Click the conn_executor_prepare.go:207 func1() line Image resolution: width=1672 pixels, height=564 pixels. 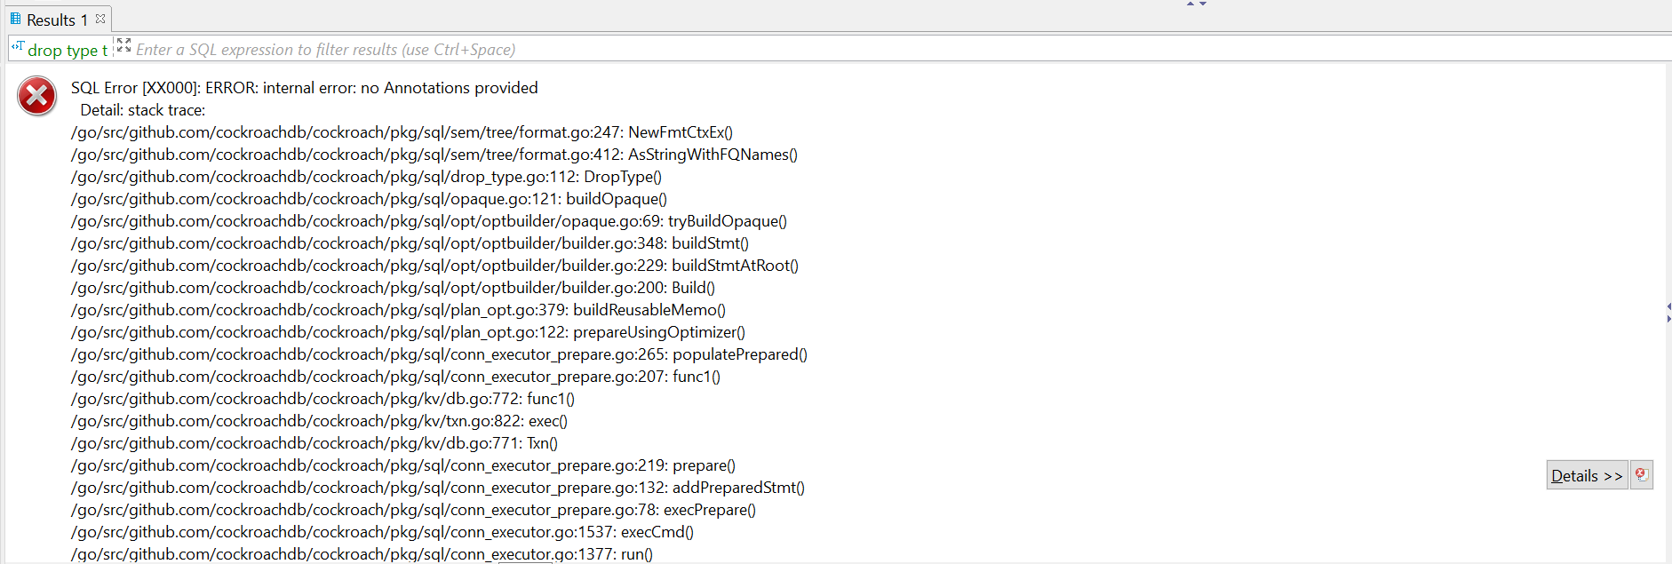point(395,377)
